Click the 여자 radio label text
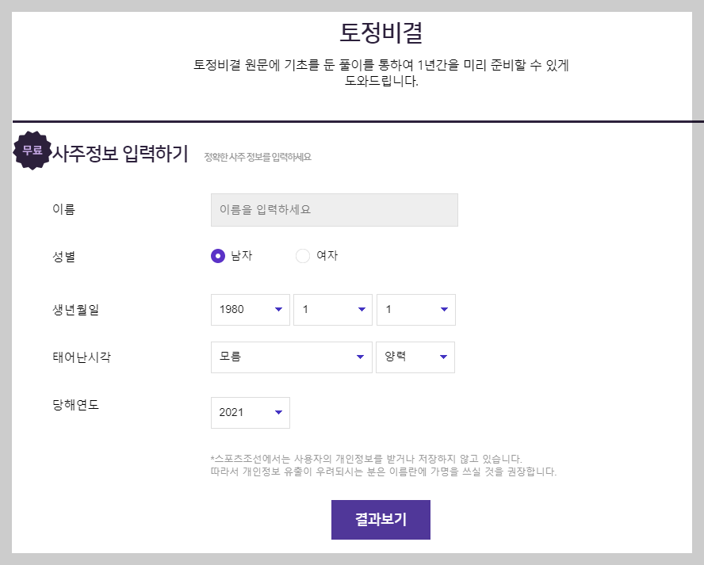 tap(327, 256)
